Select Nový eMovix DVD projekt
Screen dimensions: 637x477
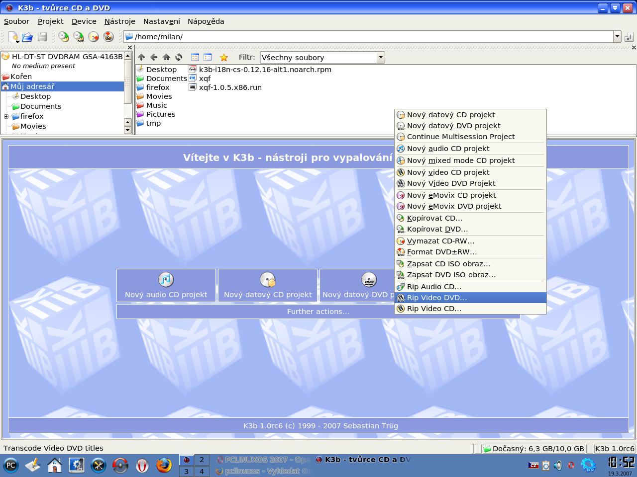(470, 206)
